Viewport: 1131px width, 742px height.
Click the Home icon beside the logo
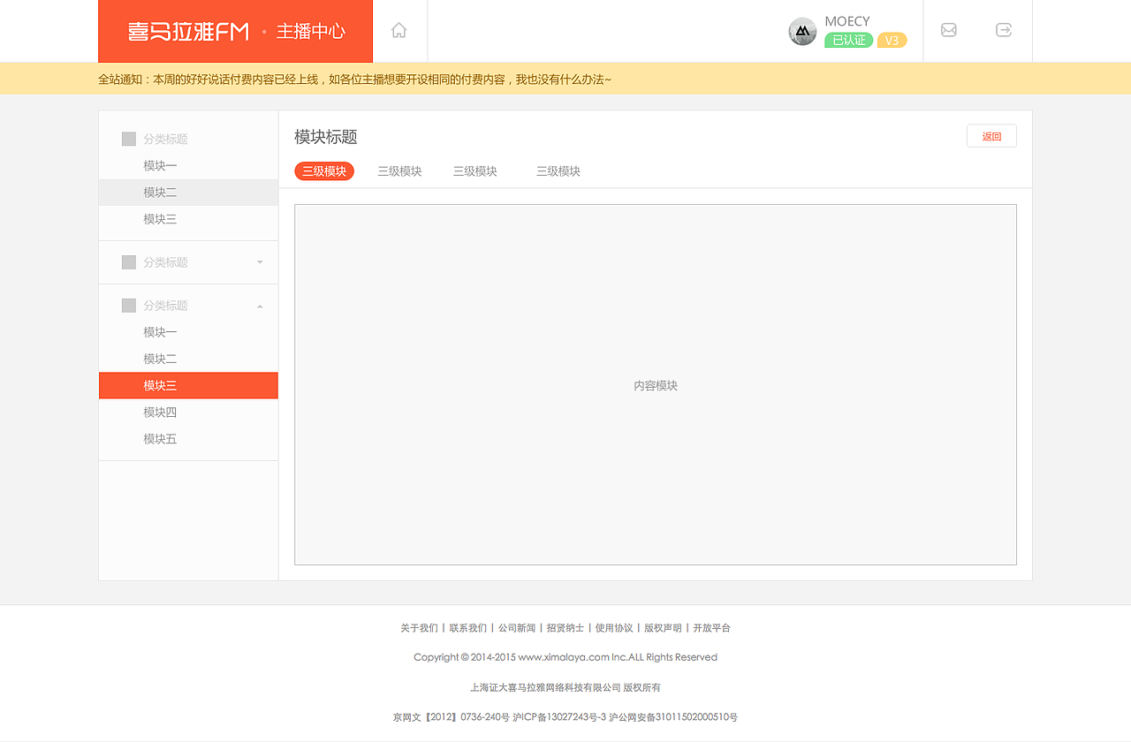tap(399, 29)
